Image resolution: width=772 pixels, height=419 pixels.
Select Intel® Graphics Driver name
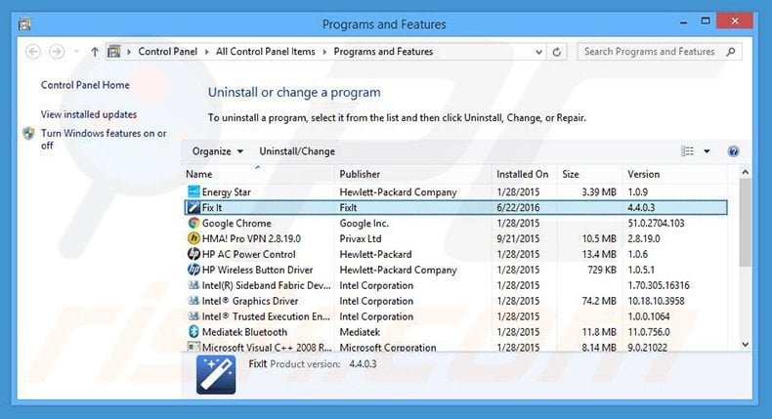(250, 301)
